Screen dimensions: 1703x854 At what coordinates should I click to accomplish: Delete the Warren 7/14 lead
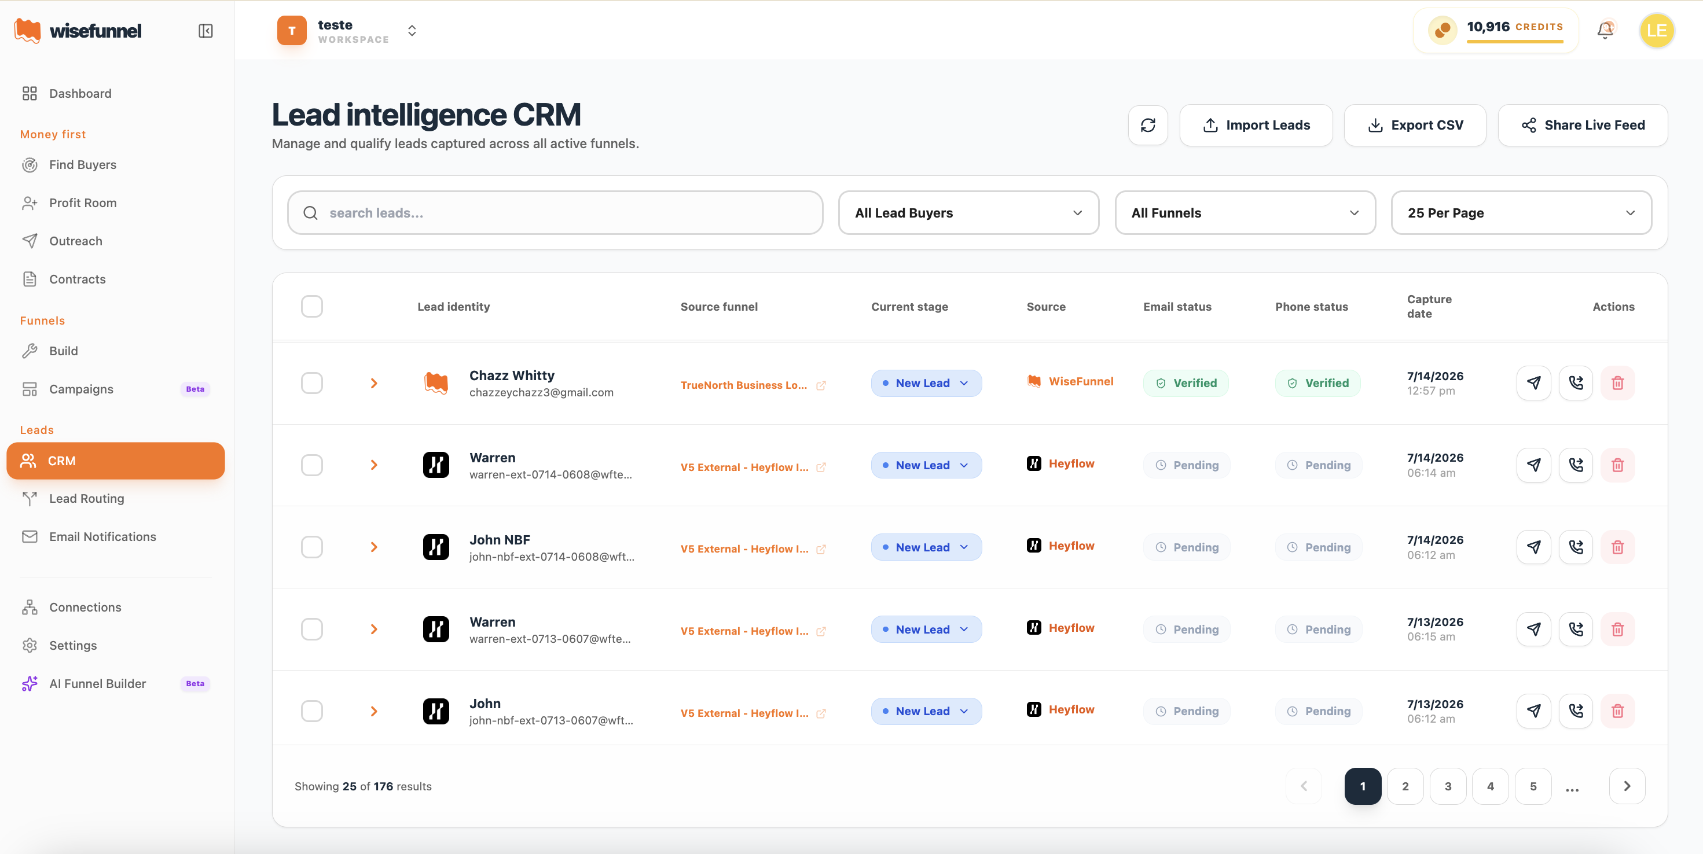click(x=1618, y=465)
